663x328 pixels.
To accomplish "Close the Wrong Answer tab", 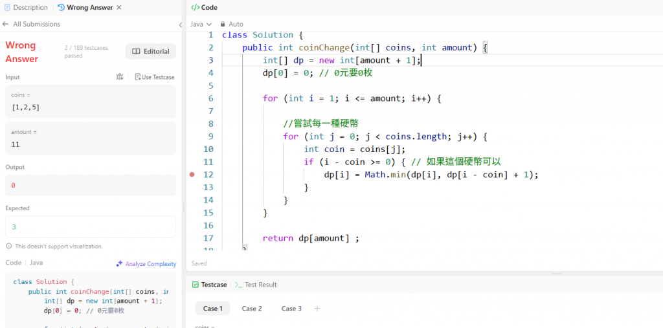I will tap(119, 8).
